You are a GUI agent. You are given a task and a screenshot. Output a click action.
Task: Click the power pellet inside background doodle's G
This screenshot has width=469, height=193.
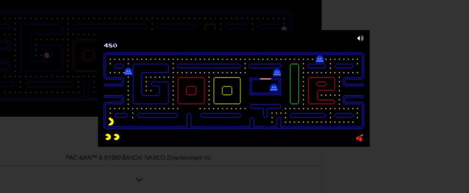(x=47, y=55)
